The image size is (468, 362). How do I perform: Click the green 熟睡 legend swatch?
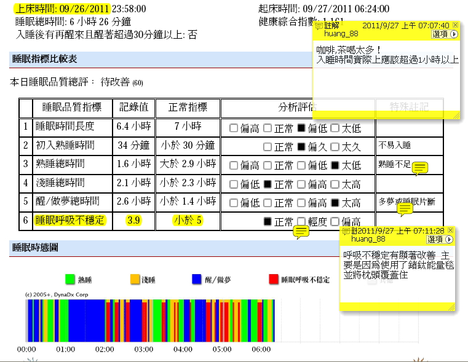pos(70,280)
